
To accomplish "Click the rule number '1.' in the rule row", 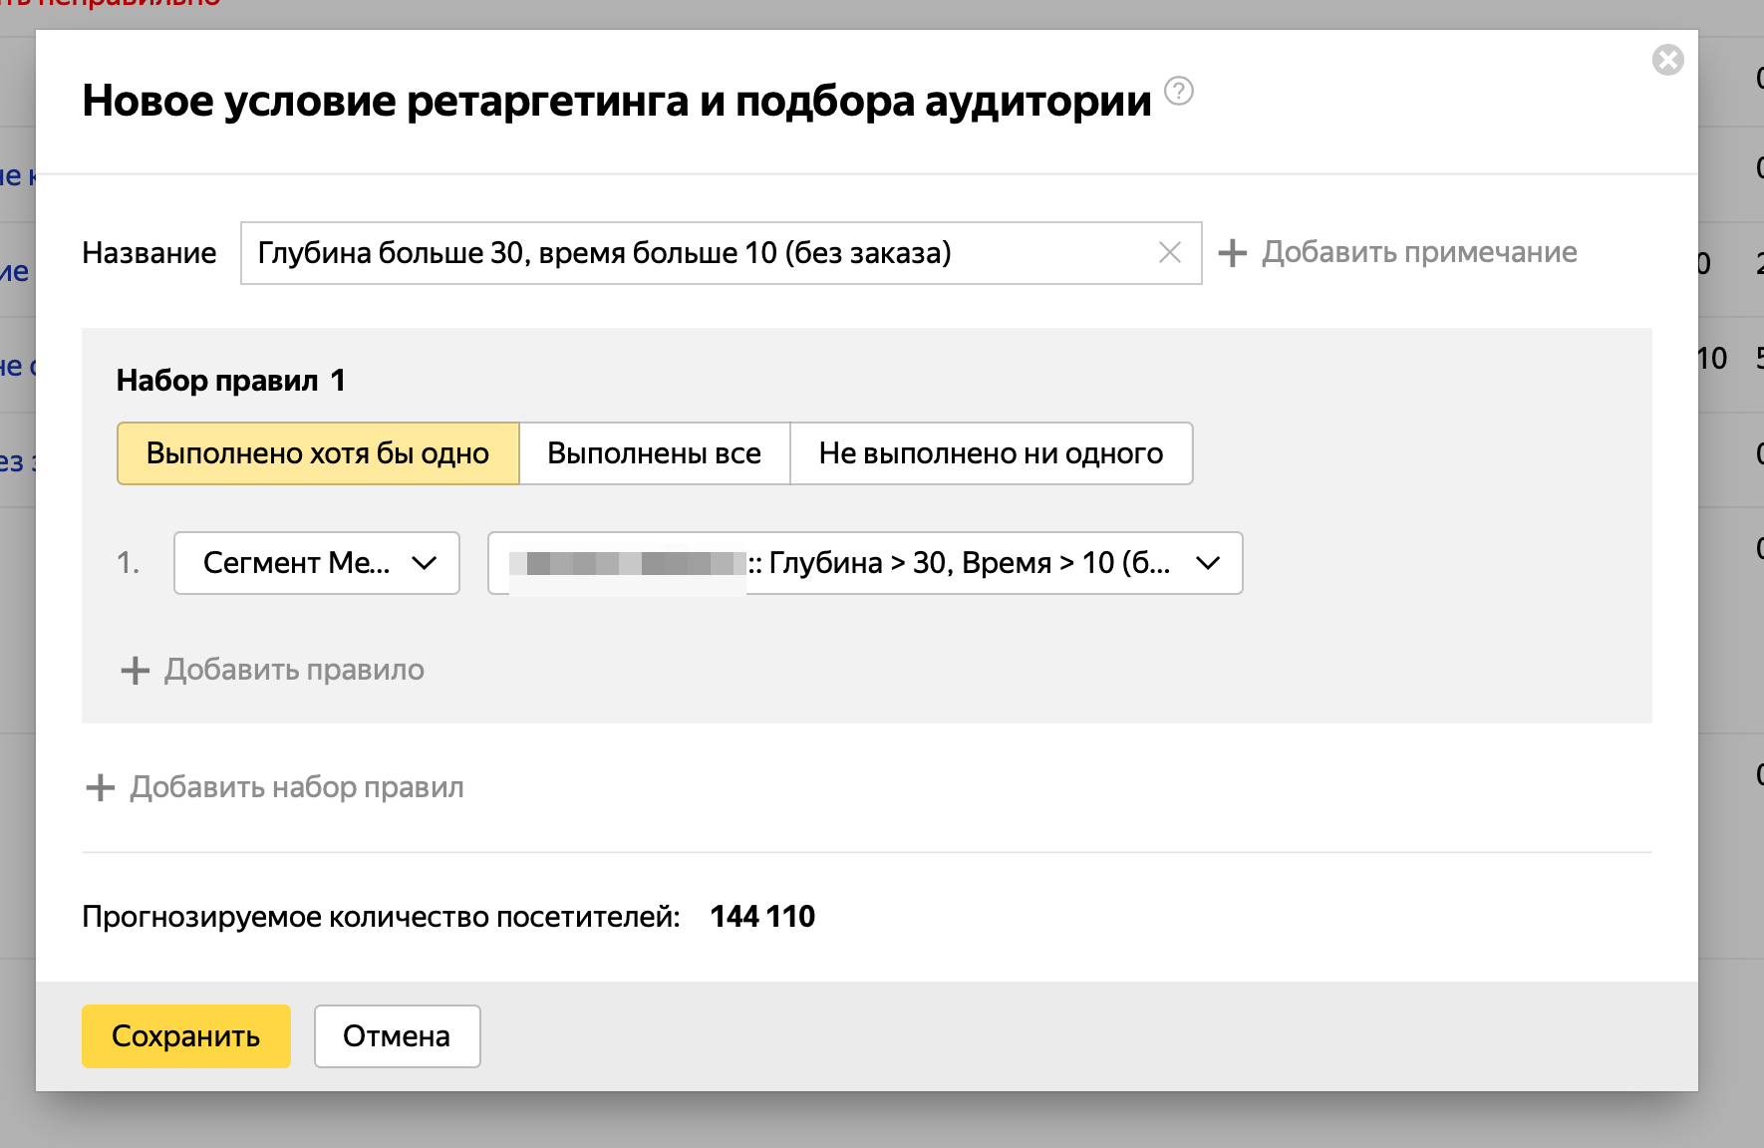I will point(128,563).
